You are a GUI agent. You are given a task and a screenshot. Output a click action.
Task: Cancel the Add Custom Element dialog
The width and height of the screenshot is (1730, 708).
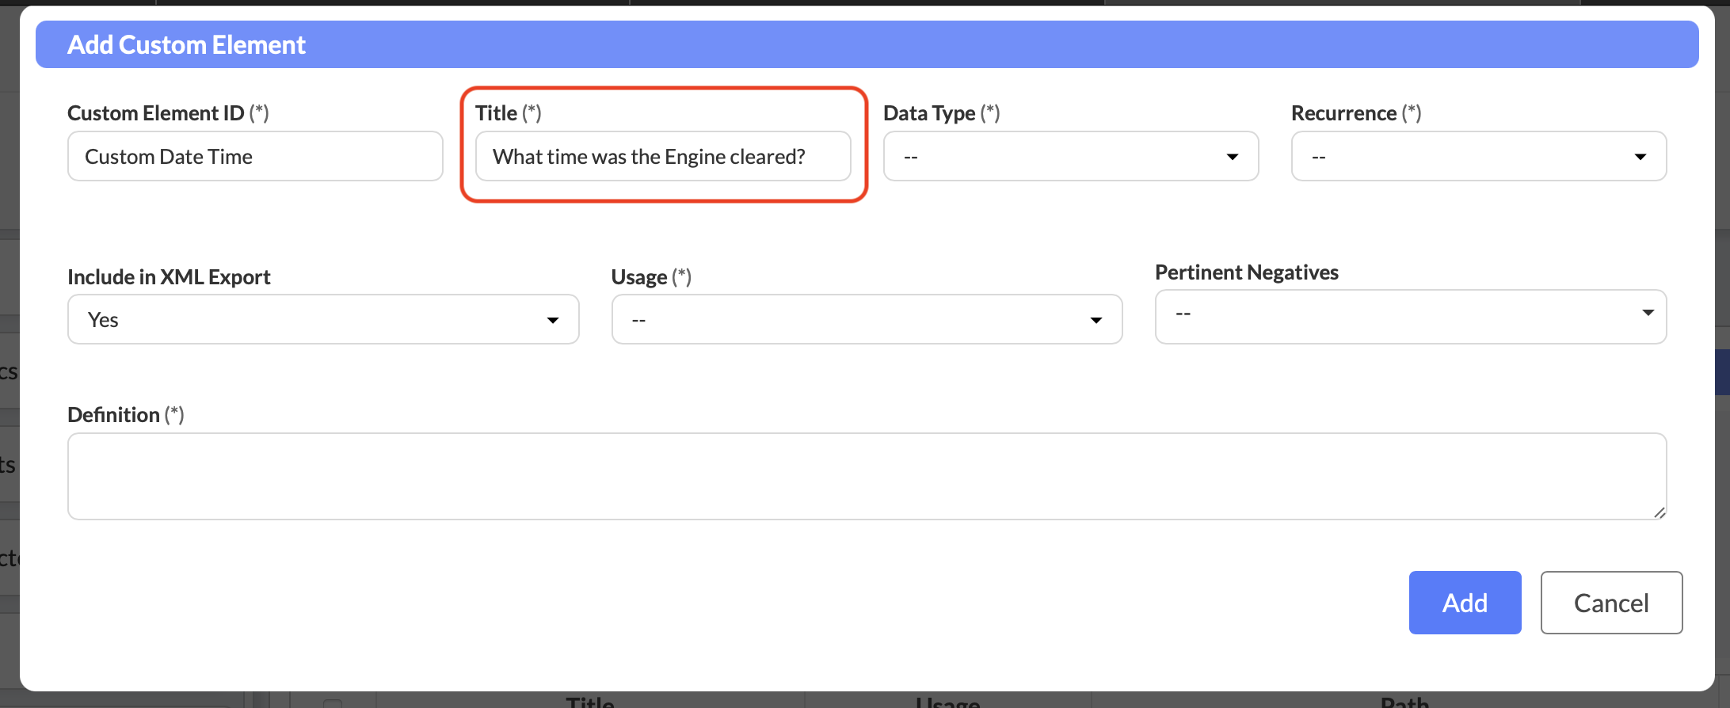pyautogui.click(x=1610, y=603)
